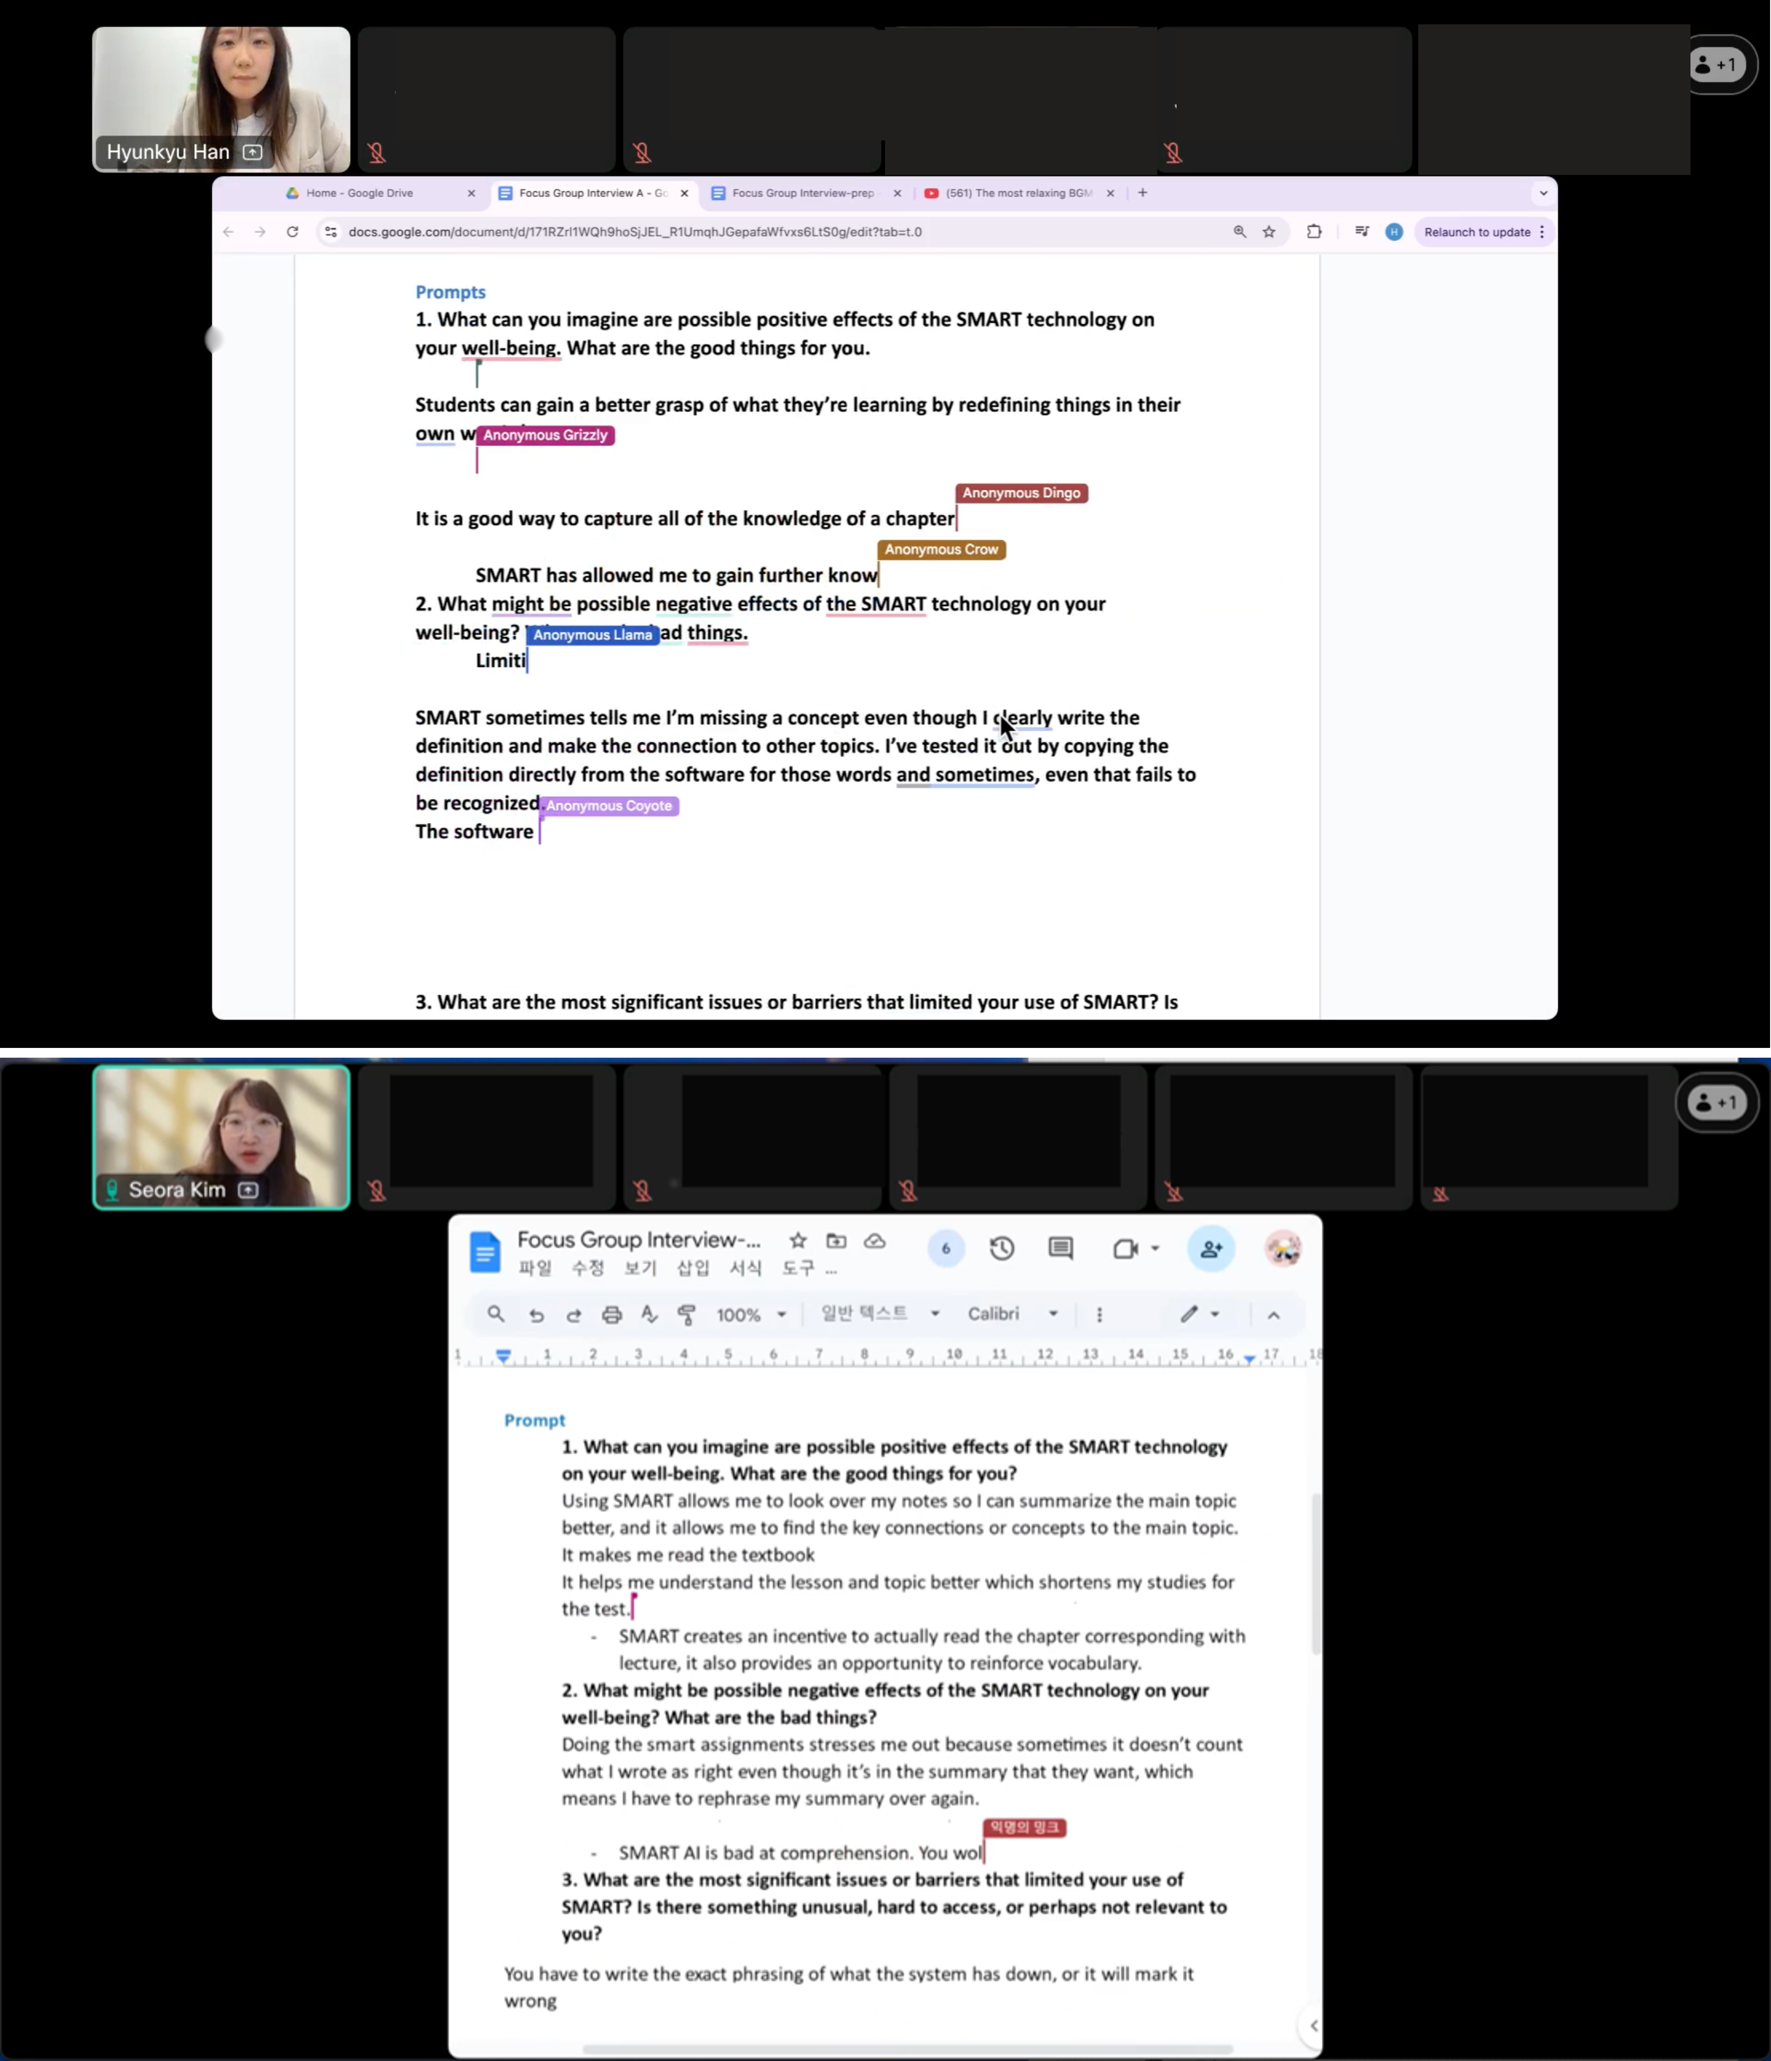Go forward in the browser
This screenshot has width=1771, height=2061.
click(261, 232)
